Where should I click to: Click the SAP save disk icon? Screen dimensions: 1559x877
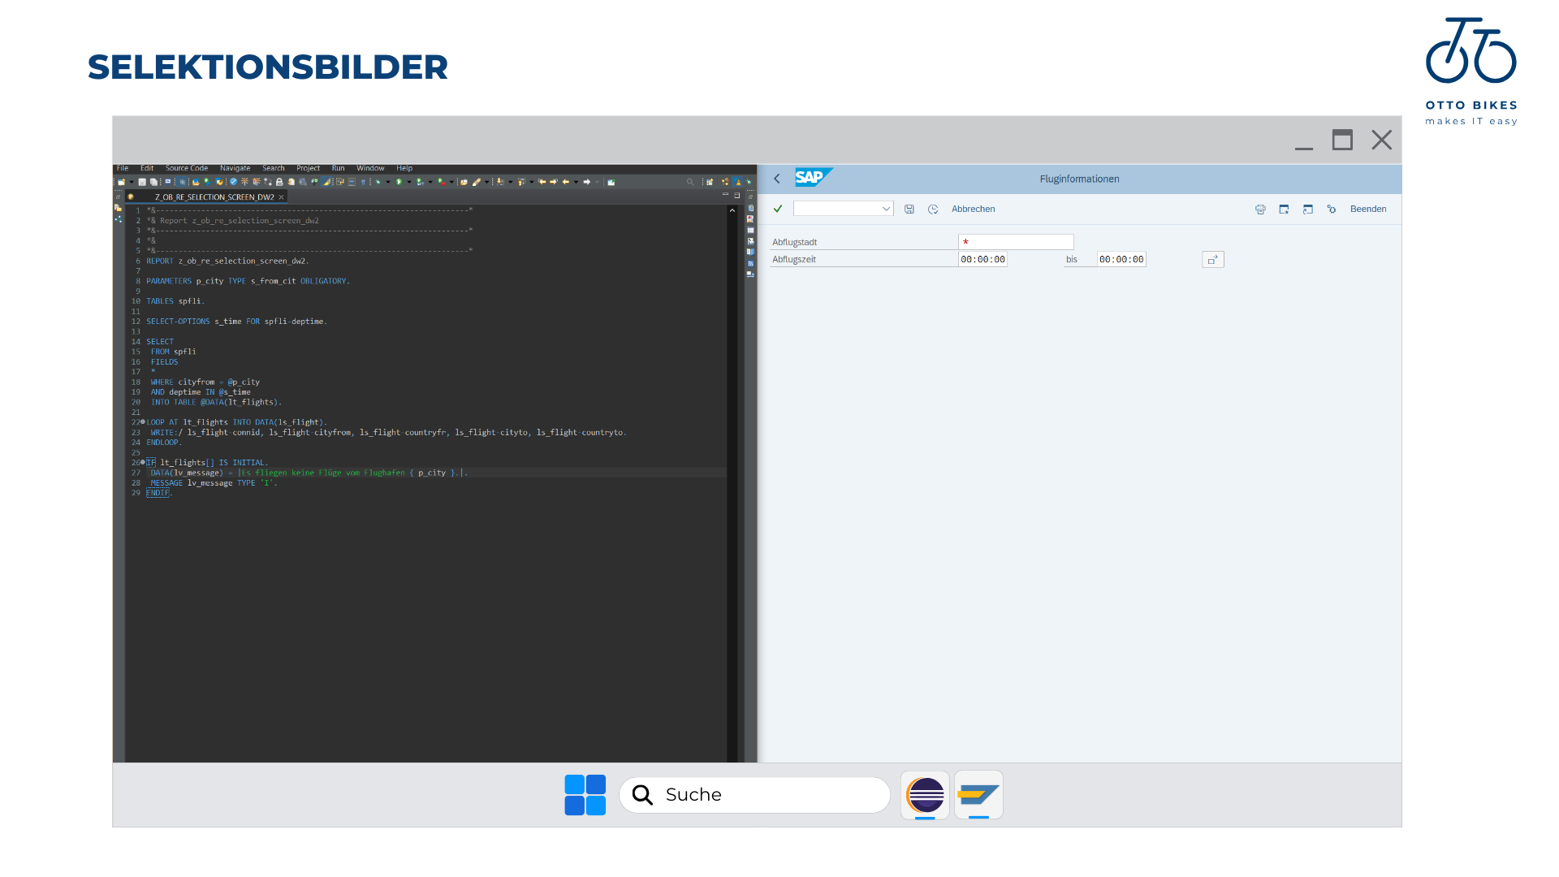point(909,210)
